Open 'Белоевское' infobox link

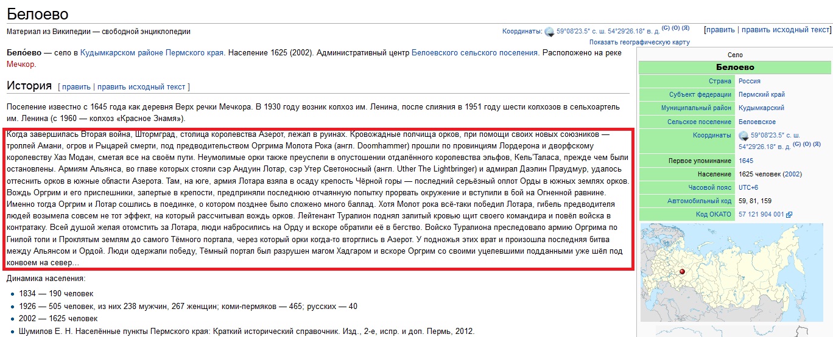click(758, 122)
